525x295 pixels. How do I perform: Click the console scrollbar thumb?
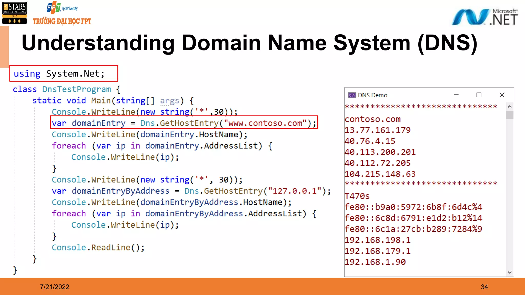coord(510,114)
